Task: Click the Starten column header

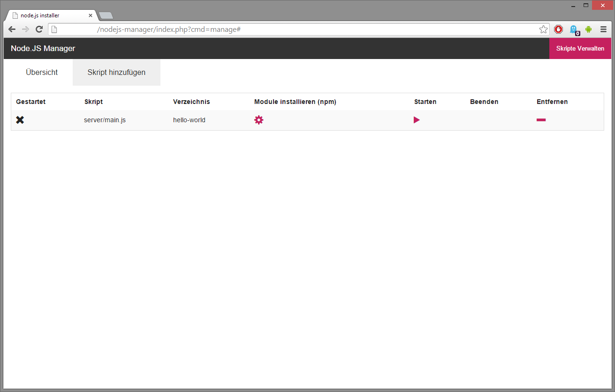Action: [x=425, y=102]
